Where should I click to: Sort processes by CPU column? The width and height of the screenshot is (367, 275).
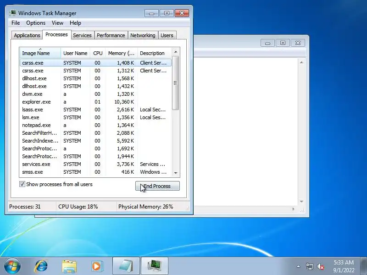coord(98,53)
